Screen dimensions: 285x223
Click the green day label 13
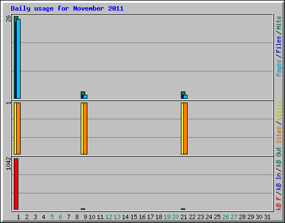click(117, 217)
